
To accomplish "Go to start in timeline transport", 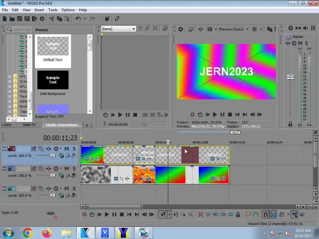I will click(x=129, y=214).
